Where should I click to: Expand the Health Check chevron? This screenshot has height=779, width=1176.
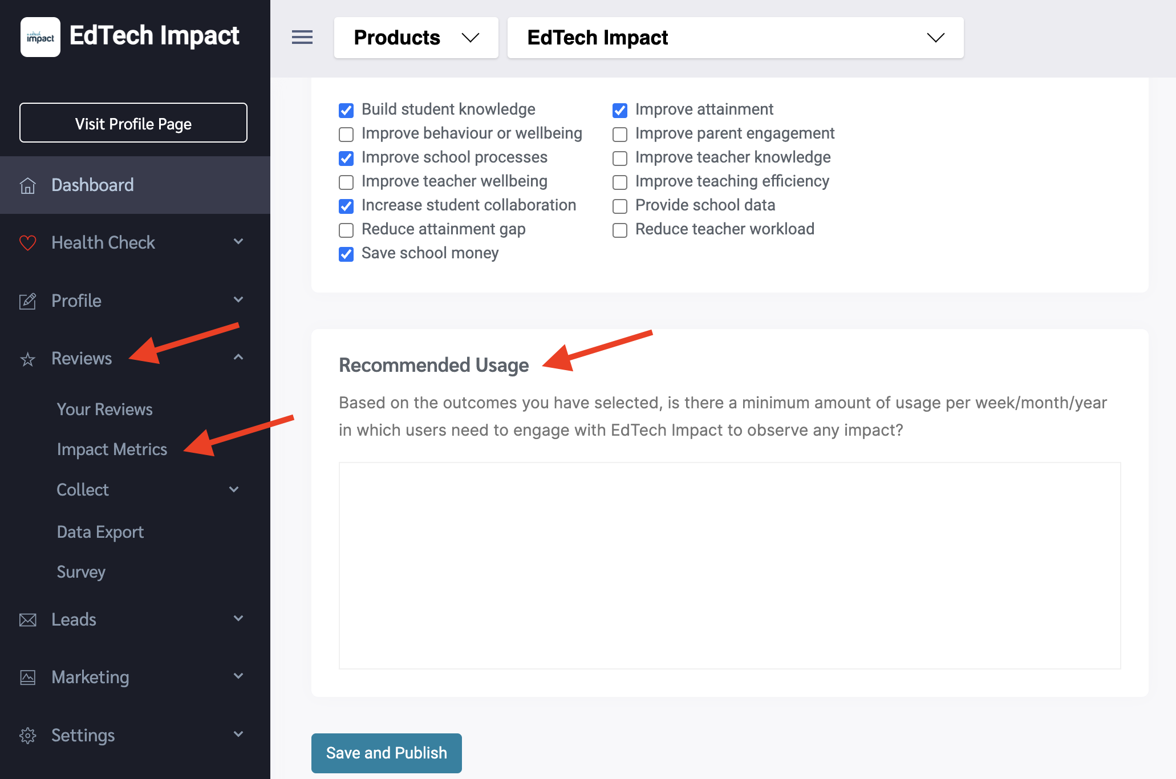click(238, 242)
